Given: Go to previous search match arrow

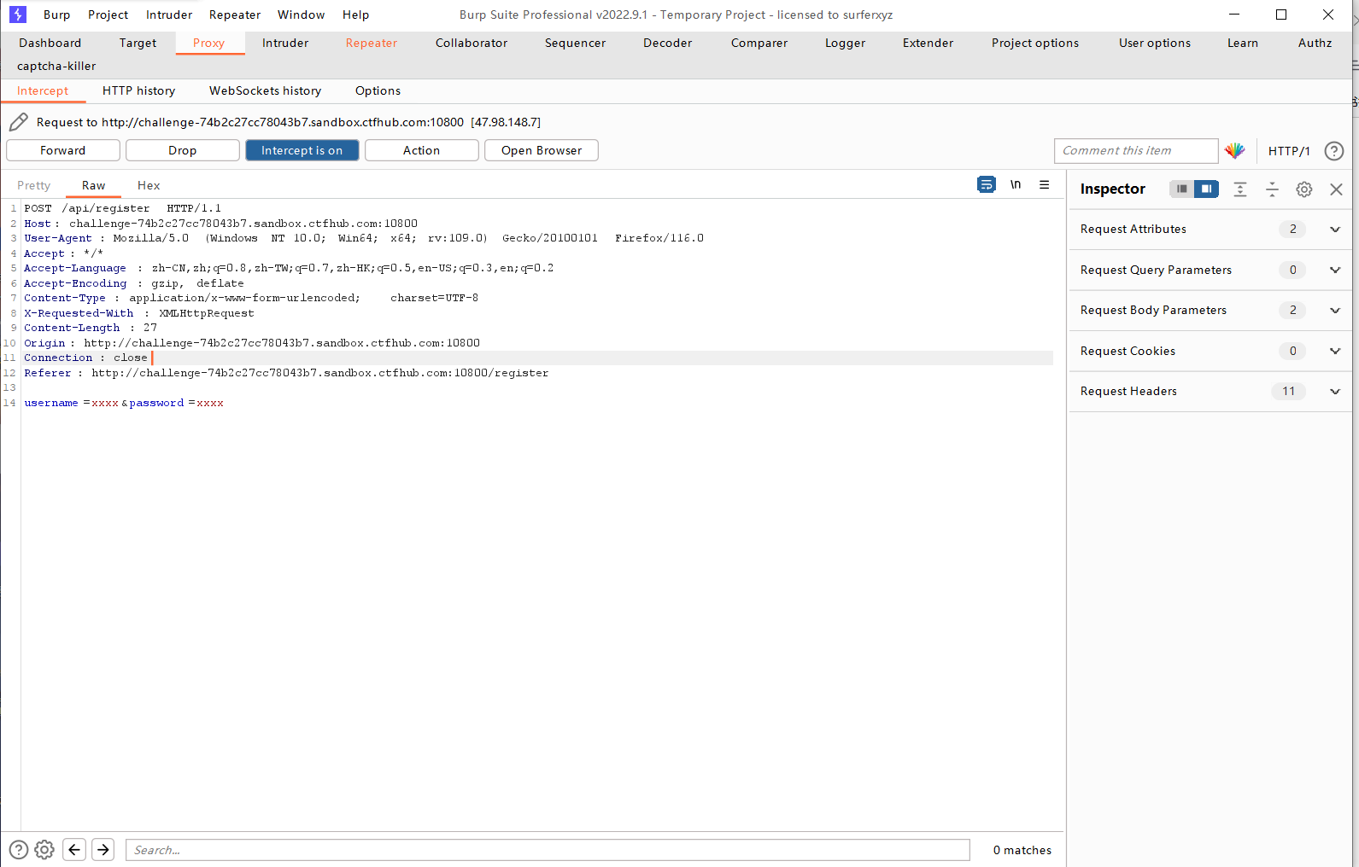Looking at the screenshot, I should click(74, 850).
